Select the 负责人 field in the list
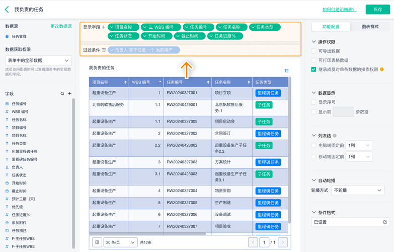The height and width of the screenshot is (252, 394). 17,167
